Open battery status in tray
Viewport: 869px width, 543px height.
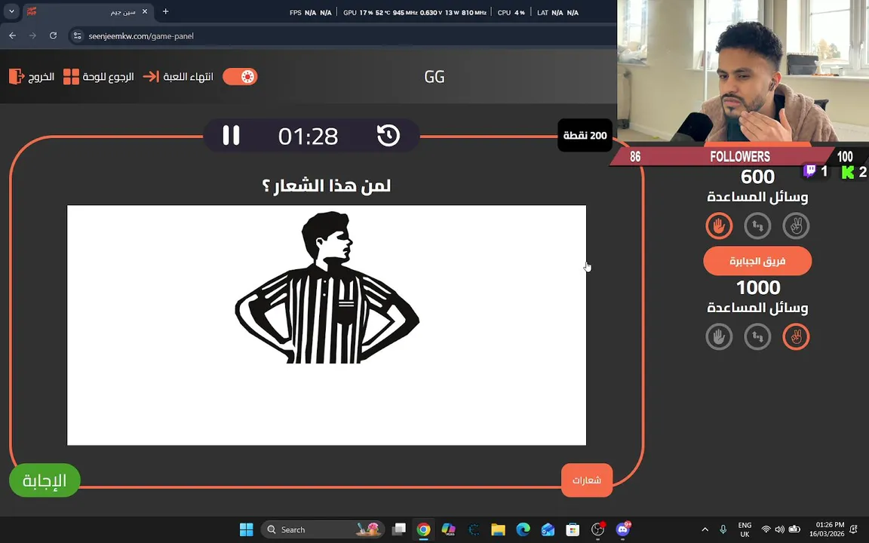(x=794, y=529)
